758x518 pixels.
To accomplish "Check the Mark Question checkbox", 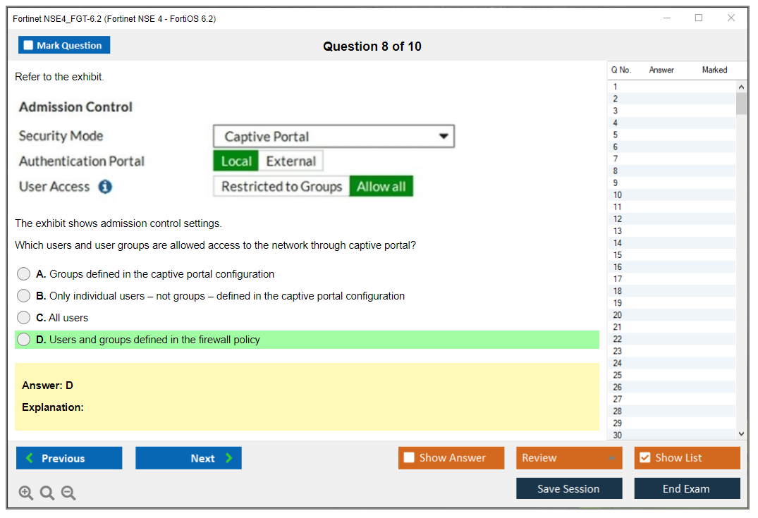I will click(x=29, y=45).
